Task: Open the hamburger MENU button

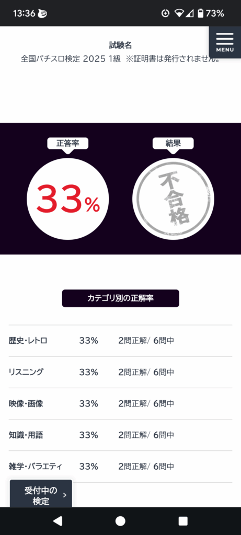Action: tap(225, 42)
